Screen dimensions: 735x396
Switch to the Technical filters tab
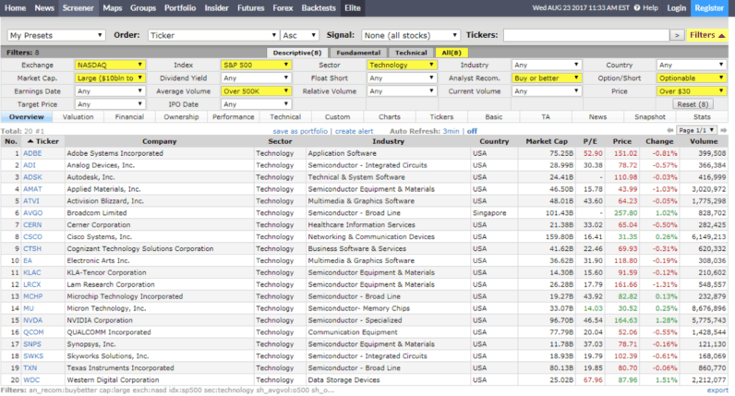411,53
